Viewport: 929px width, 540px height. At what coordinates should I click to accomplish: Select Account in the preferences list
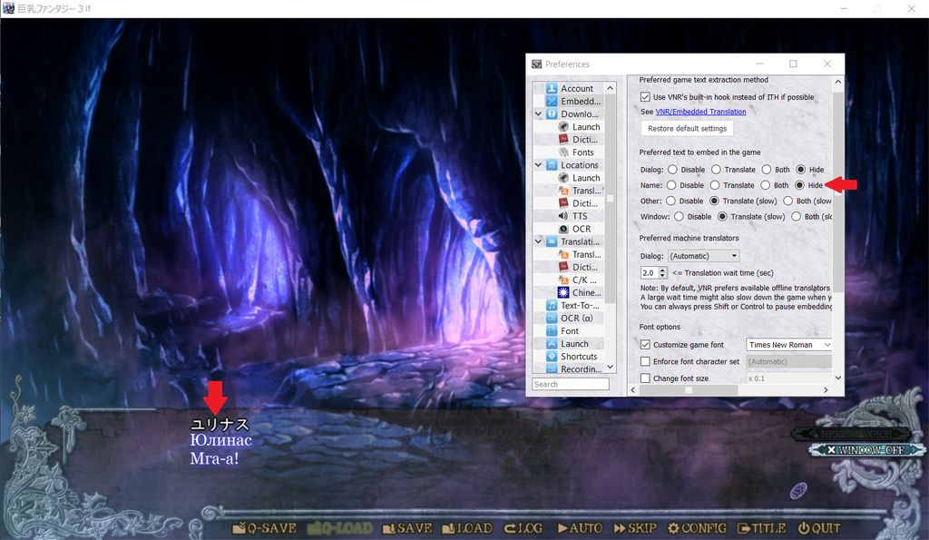576,89
